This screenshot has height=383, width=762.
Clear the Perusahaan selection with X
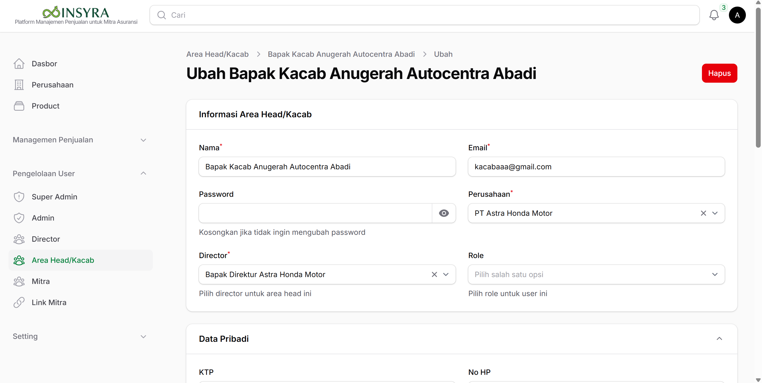click(703, 213)
